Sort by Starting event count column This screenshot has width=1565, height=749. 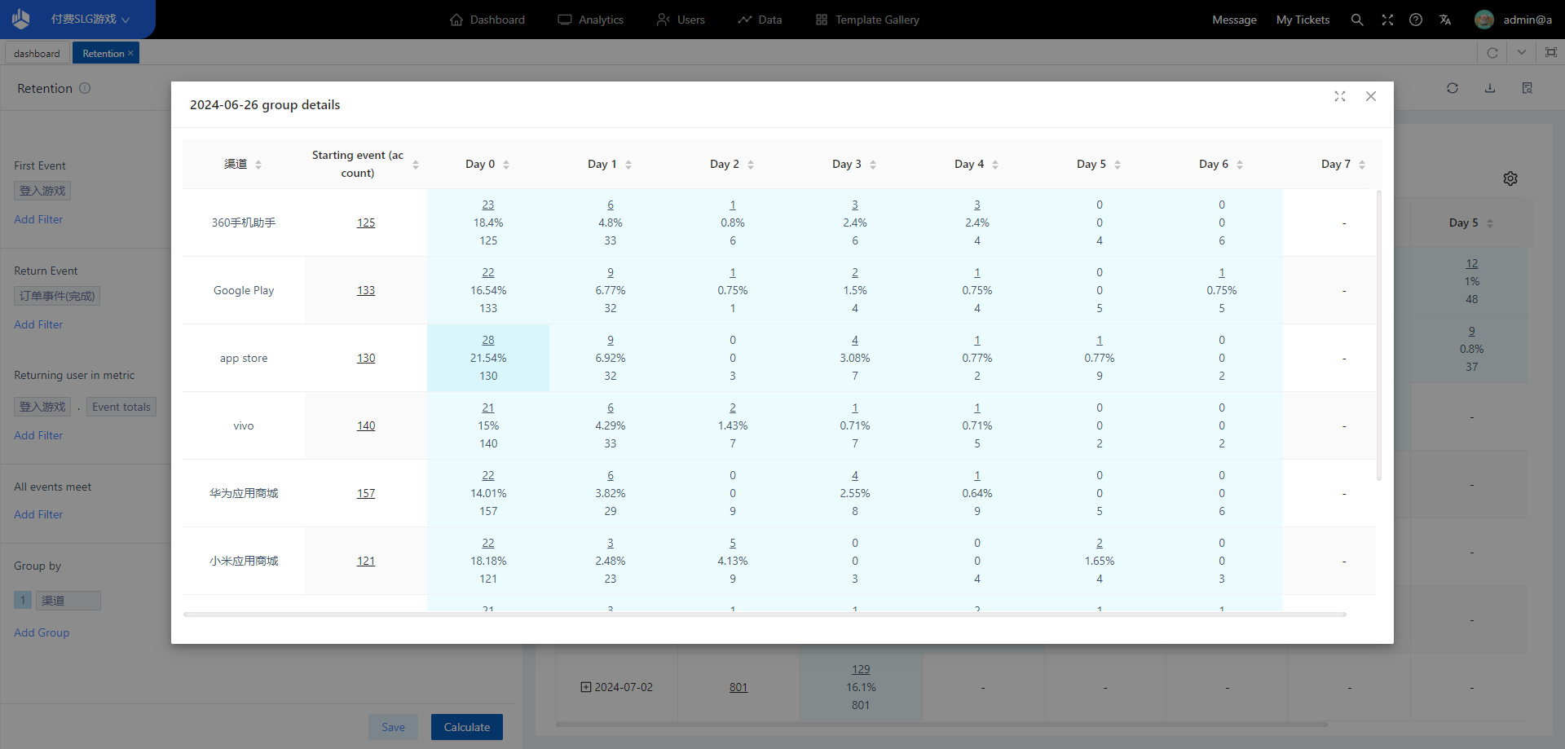[416, 165]
